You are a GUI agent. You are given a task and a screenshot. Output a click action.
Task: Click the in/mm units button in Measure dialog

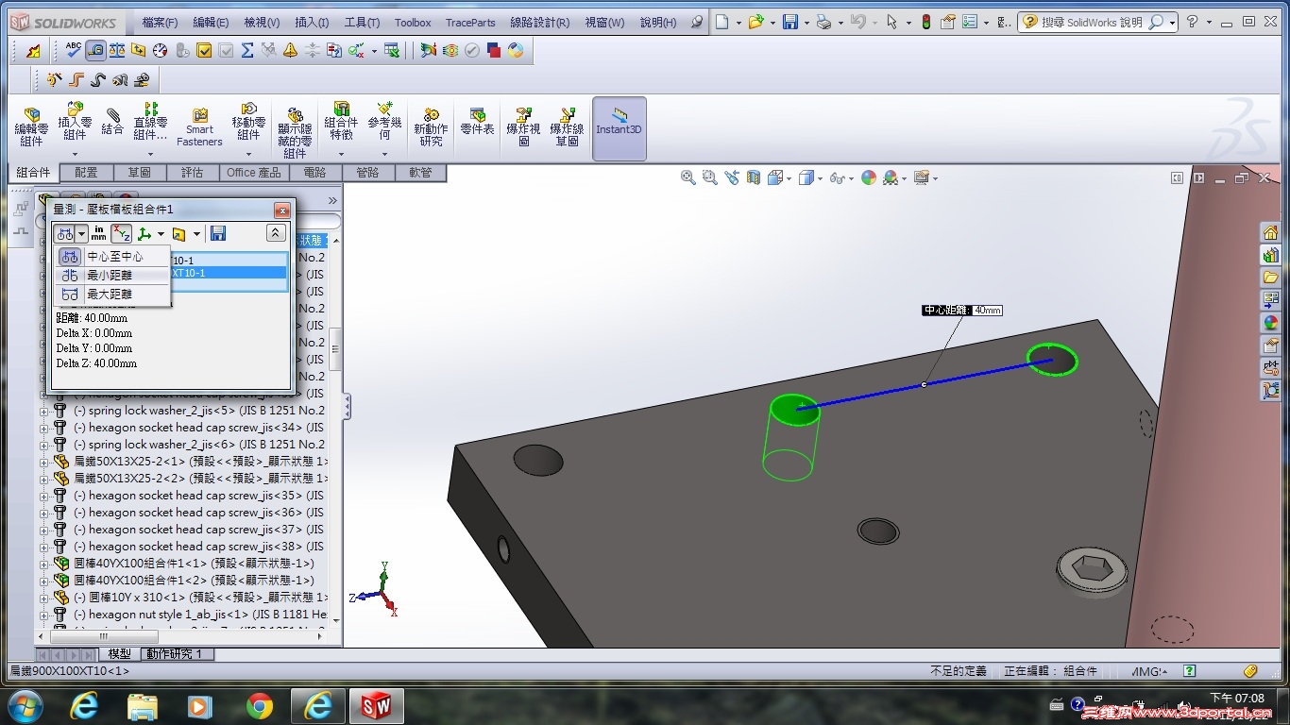coord(99,233)
